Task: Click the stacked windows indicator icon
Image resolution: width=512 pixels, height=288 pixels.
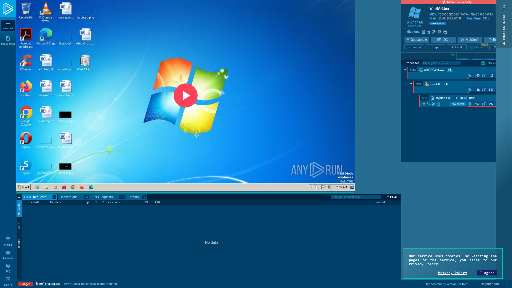Action: (445, 32)
